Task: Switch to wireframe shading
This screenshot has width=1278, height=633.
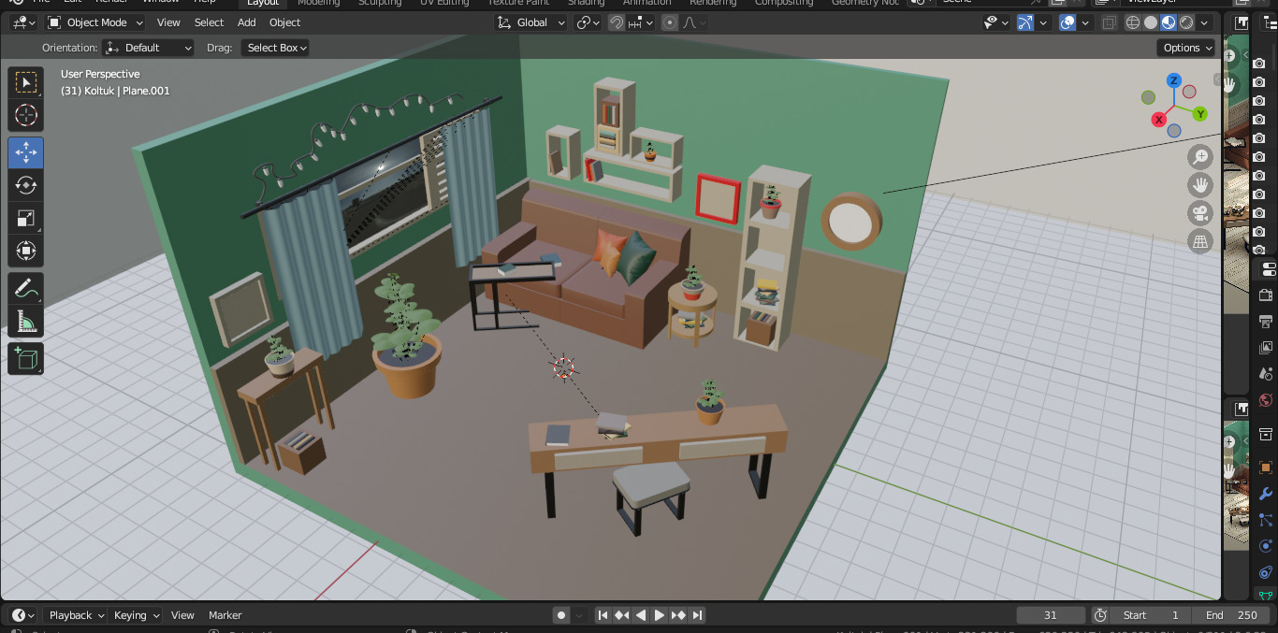Action: (x=1133, y=22)
